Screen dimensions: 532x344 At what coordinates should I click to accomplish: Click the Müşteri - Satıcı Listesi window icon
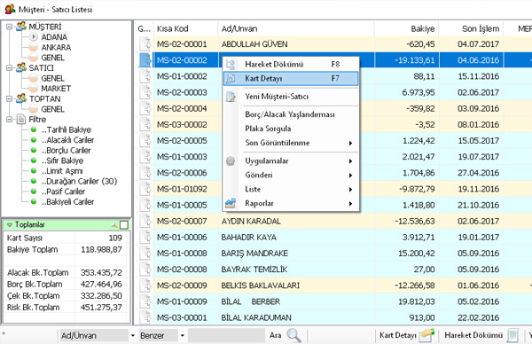click(x=10, y=9)
